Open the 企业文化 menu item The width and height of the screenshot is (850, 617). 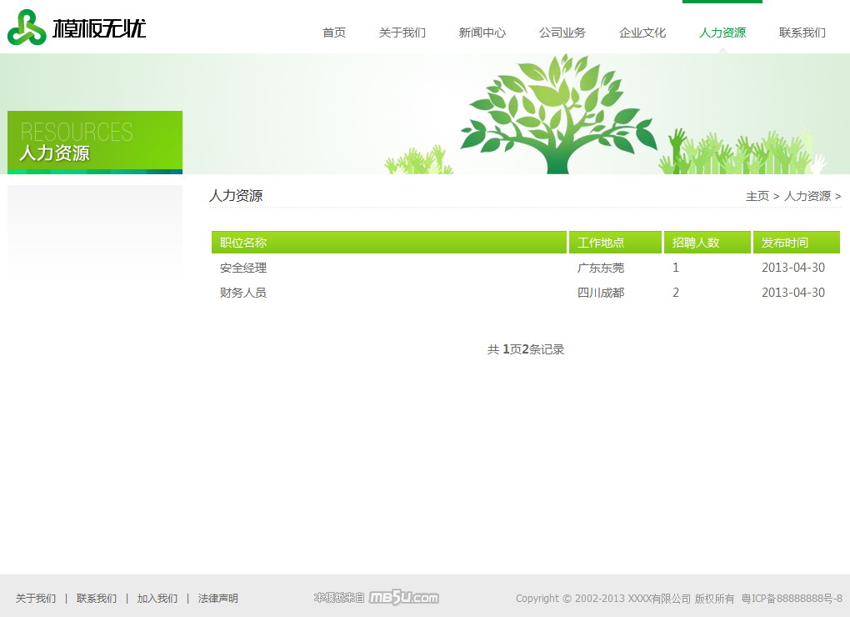coord(642,33)
